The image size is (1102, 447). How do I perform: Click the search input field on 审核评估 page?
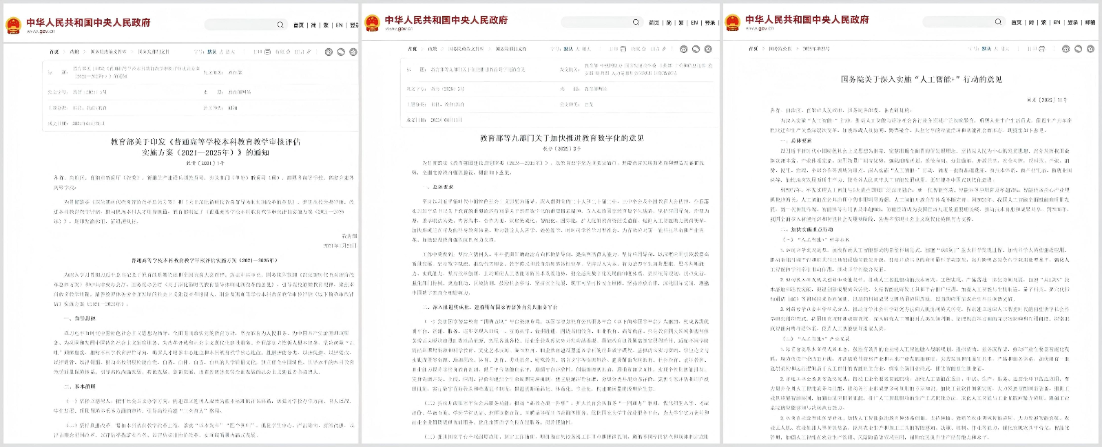[240, 25]
